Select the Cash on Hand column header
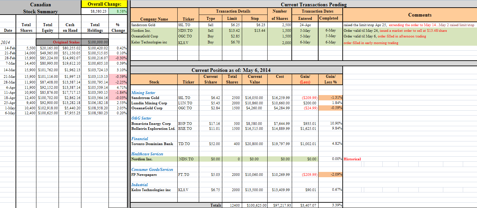 click(x=70, y=27)
